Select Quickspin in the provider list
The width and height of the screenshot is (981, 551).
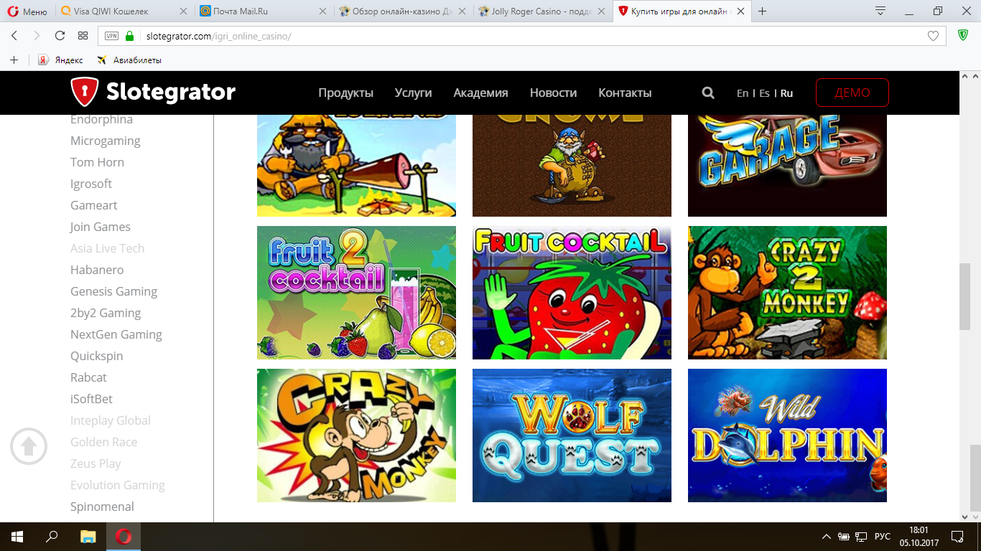click(96, 356)
